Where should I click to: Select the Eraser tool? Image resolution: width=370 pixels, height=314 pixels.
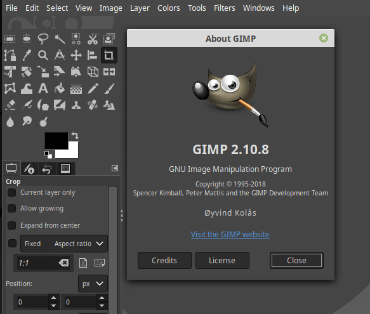point(10,105)
